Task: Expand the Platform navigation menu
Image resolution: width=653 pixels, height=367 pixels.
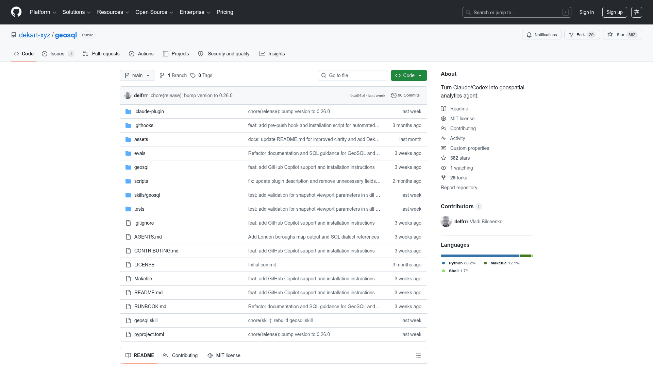Action: pos(43,12)
